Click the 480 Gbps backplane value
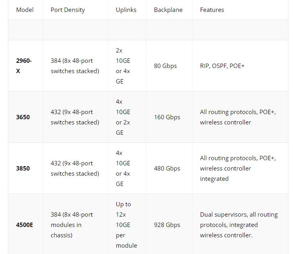This screenshot has height=254, width=294. 167,169
